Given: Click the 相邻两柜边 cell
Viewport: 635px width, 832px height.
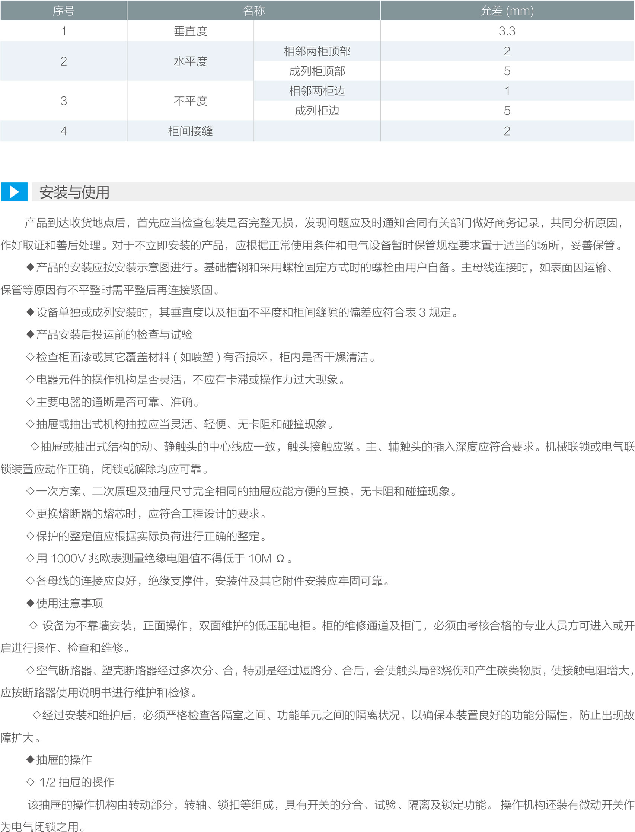Looking at the screenshot, I should (317, 91).
